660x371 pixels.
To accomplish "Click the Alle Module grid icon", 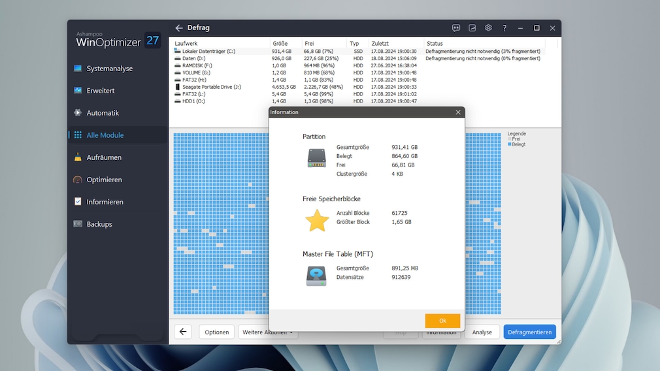I will coord(78,135).
